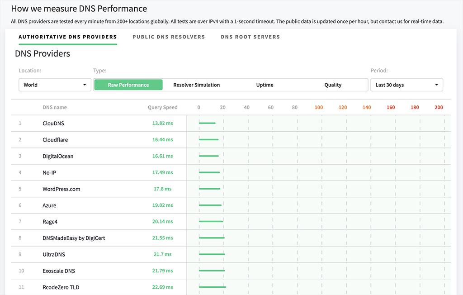Select the Quality type
Image resolution: width=463 pixels, height=295 pixels.
(333, 85)
